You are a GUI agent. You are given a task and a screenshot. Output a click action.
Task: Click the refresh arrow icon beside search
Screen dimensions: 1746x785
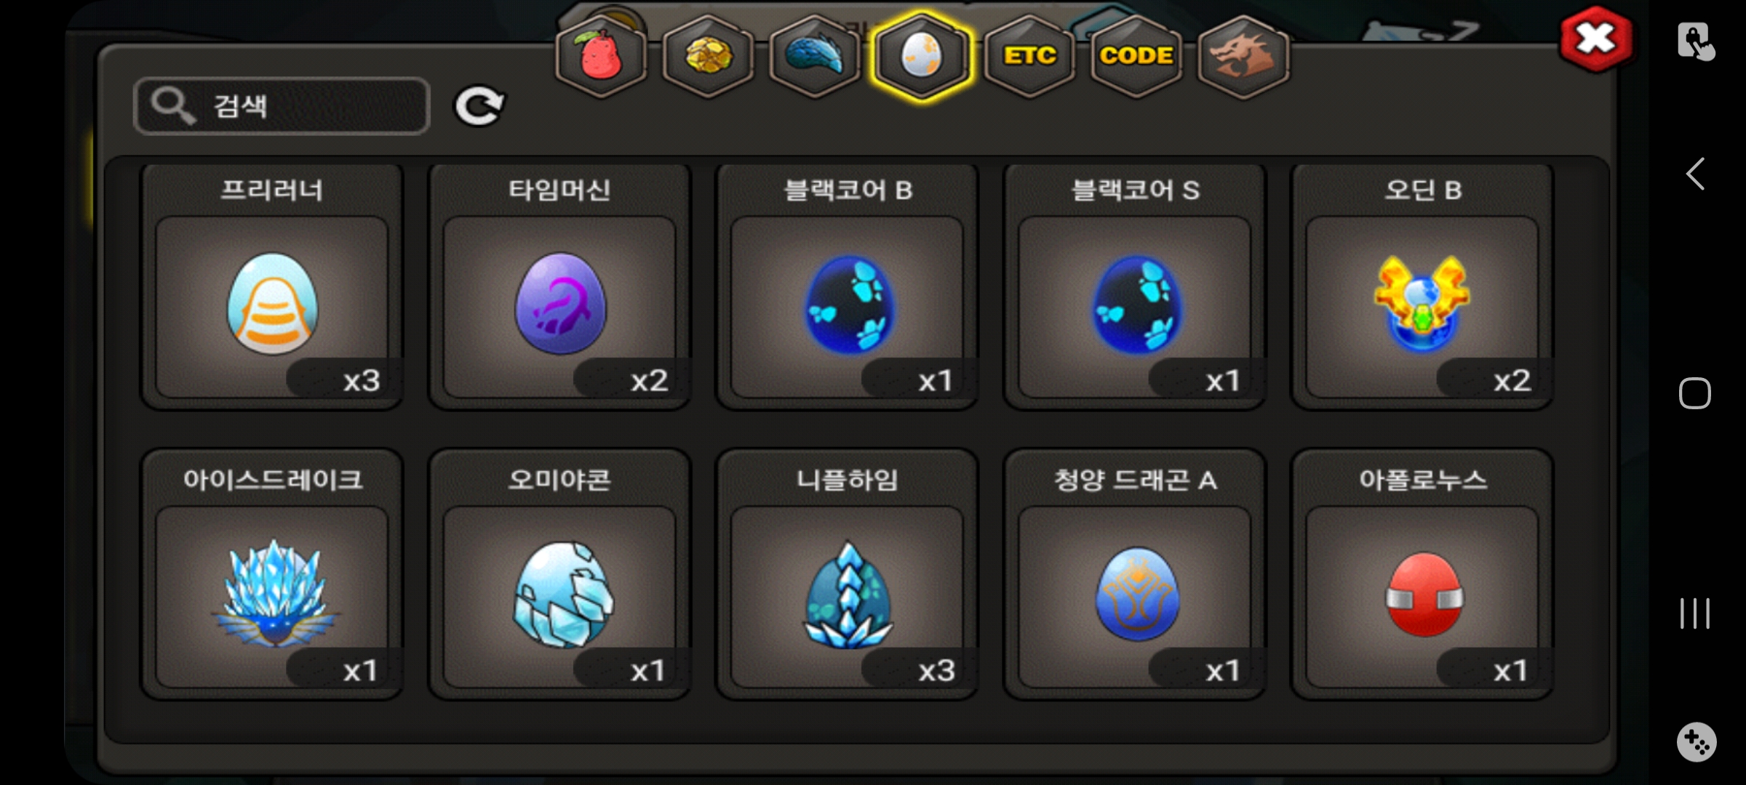click(x=479, y=106)
